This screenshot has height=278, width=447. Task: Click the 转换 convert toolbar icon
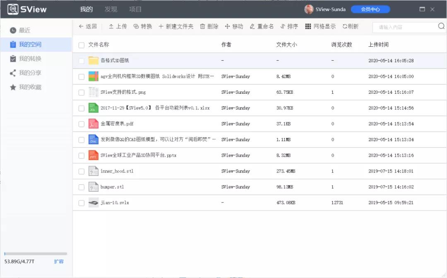[136, 26]
